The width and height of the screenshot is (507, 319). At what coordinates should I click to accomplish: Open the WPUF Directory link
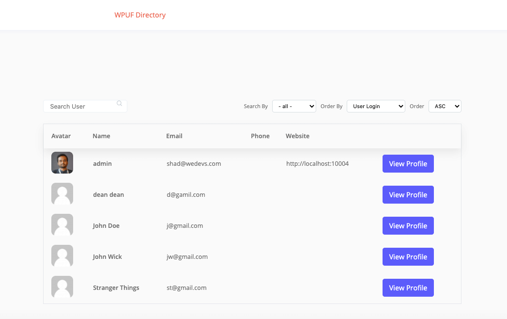(140, 15)
